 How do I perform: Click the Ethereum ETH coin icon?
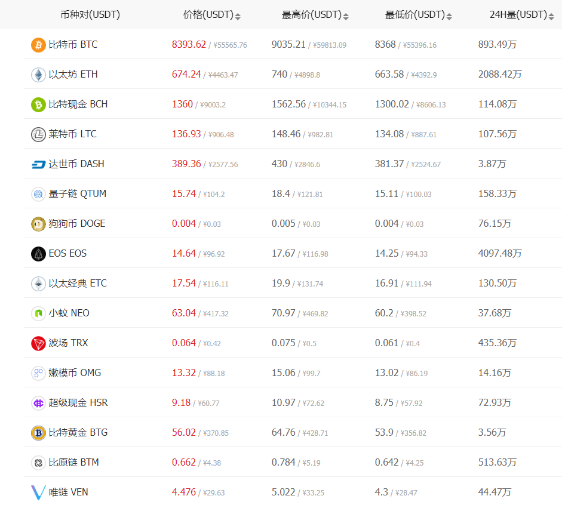tap(38, 75)
